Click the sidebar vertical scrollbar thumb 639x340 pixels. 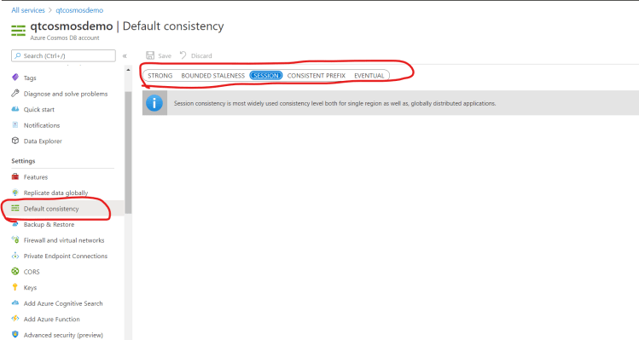[x=128, y=153]
